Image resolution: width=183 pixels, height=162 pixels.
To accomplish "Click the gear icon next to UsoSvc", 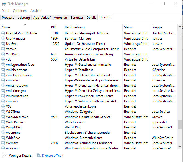I will pyautogui.click(x=3, y=44).
